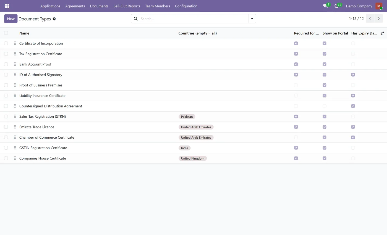Grab the drag handle for Tax Registration Certificate
This screenshot has width=387, height=235.
[x=15, y=54]
